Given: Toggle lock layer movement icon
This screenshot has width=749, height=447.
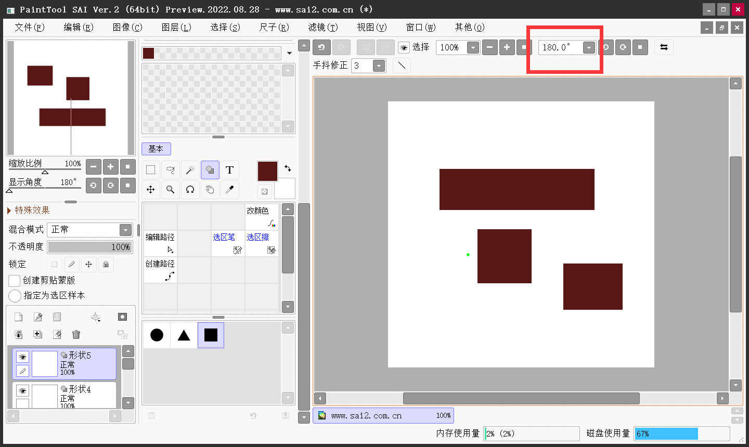Looking at the screenshot, I should point(89,265).
